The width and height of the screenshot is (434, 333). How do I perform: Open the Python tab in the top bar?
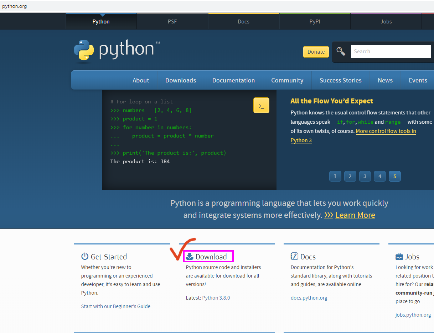[x=101, y=21]
